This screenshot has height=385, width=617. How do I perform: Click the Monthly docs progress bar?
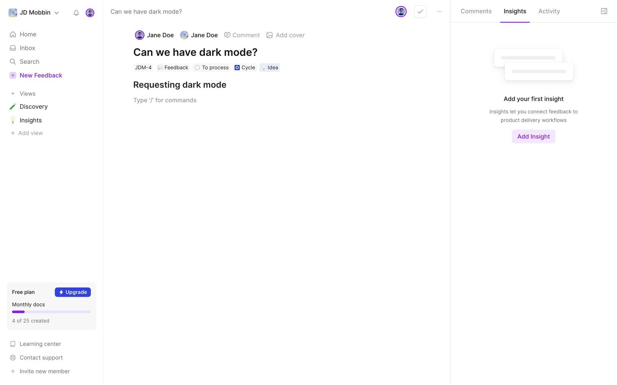click(51, 312)
